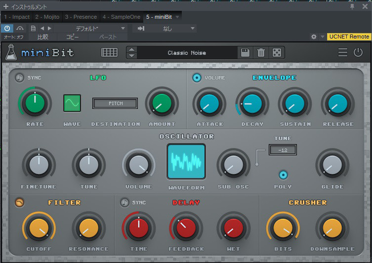Screen dimensions: 372x263
Task: Click the oscillator Tune knob
Action: point(89,165)
